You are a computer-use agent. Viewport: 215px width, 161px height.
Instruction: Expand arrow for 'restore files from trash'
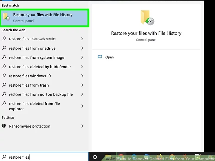(82, 85)
